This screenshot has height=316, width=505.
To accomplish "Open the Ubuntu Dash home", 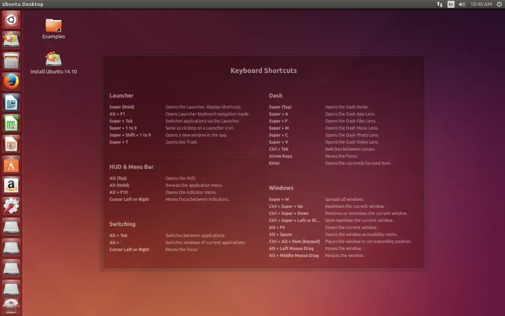I will tap(11, 20).
